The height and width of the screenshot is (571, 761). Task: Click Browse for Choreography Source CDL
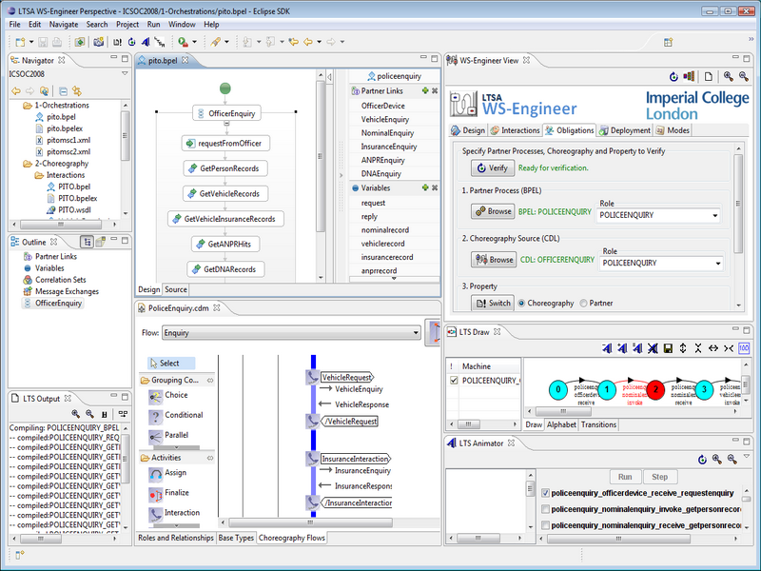click(x=494, y=260)
